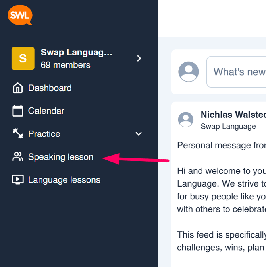This screenshot has height=267, width=266.
Task: Navigate to Language lessons
Action: point(64,180)
